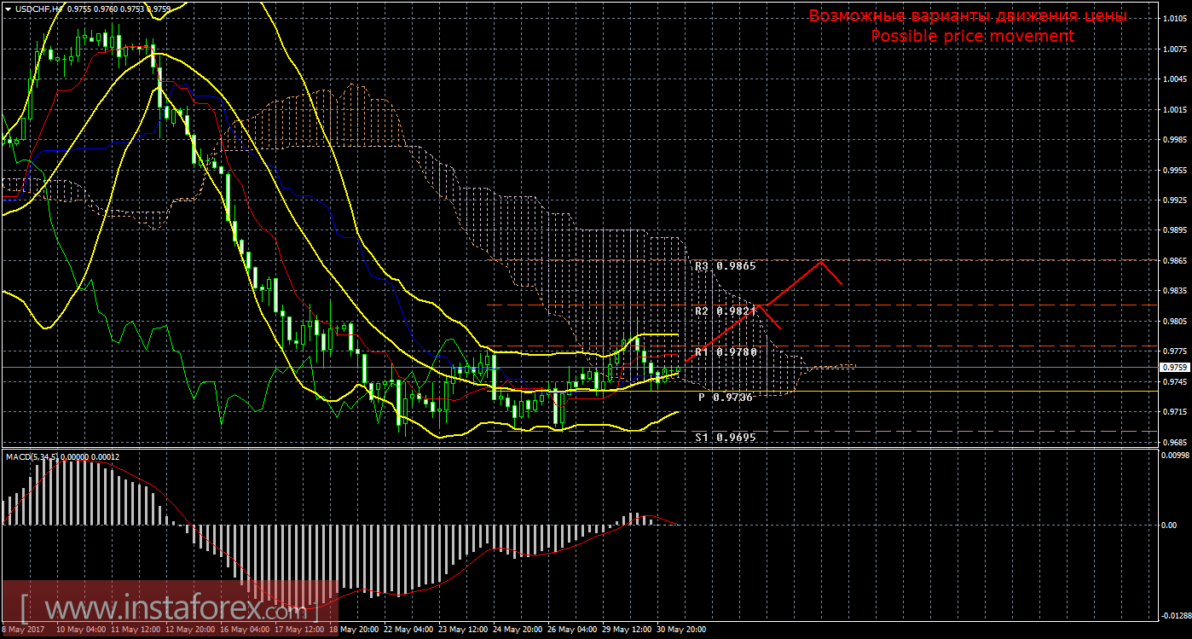Click the 0.9775 price scale value
The image size is (1192, 639).
[x=1174, y=351]
